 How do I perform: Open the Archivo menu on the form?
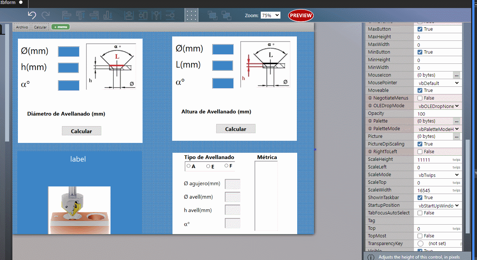pos(22,27)
